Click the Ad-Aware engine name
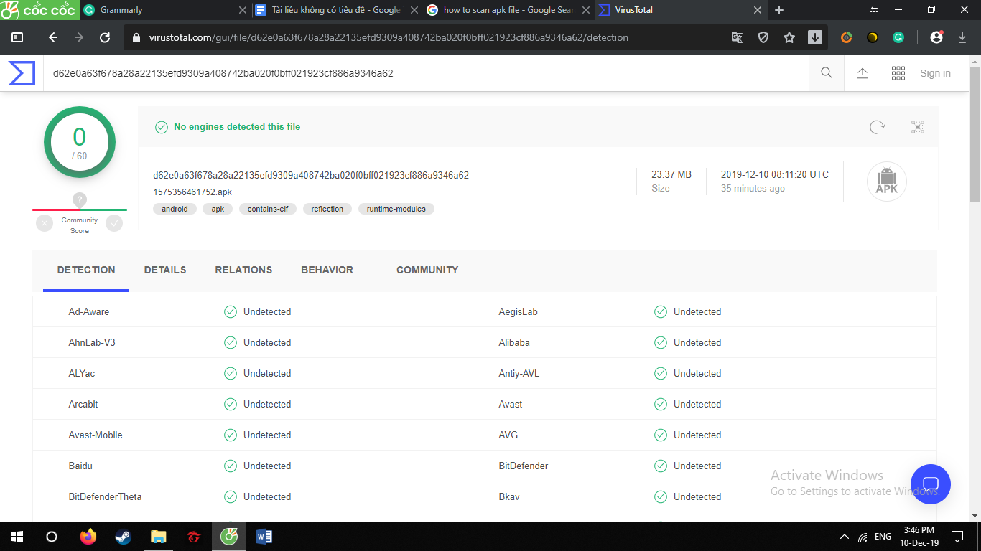981x551 pixels. (x=89, y=311)
